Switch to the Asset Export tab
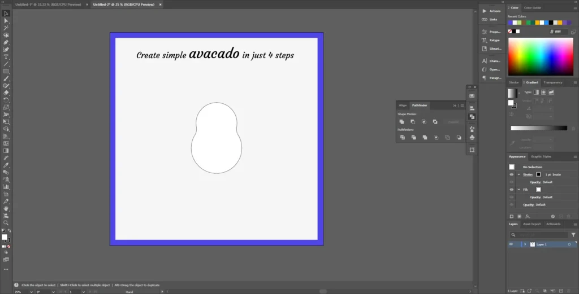The height and width of the screenshot is (294, 579). click(532, 224)
